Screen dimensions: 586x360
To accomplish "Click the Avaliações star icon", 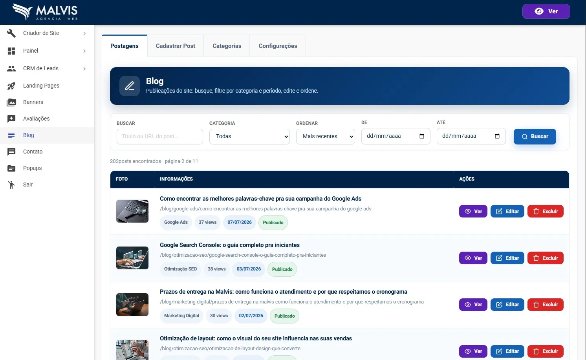I will pyautogui.click(x=11, y=119).
